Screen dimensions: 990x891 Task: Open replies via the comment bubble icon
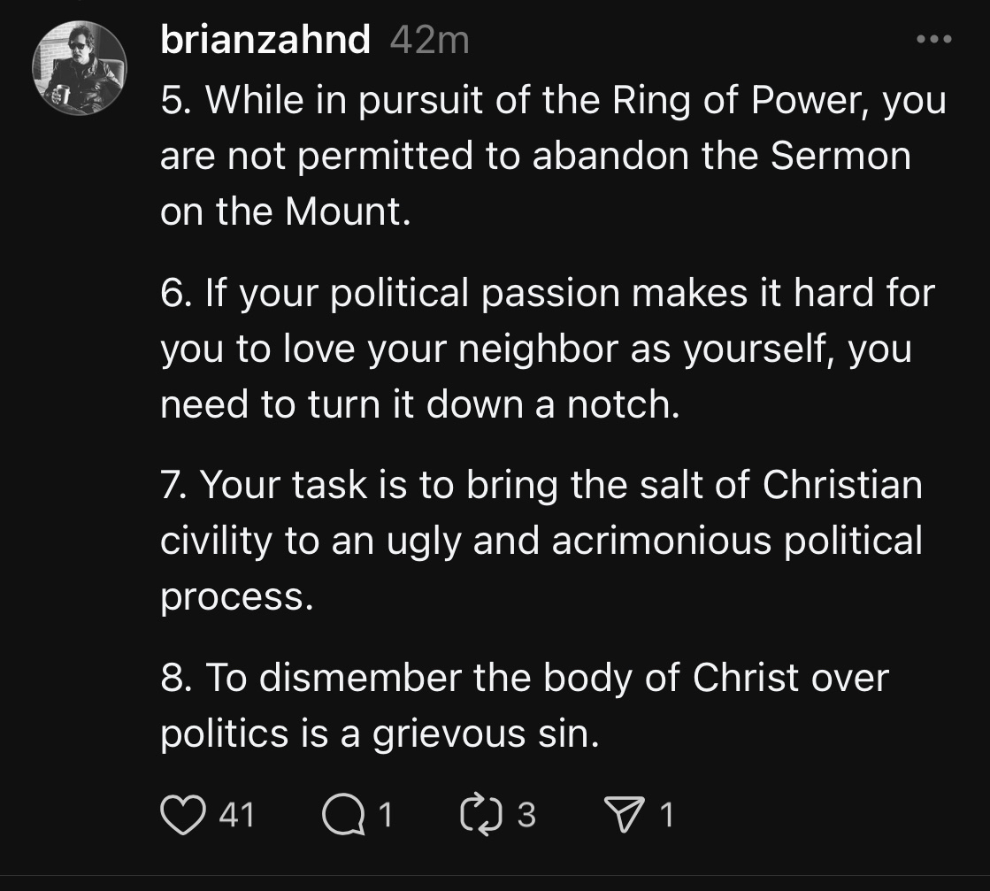343,815
